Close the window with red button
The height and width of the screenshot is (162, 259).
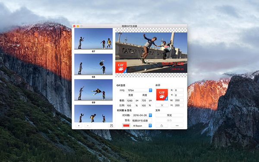click(x=74, y=26)
